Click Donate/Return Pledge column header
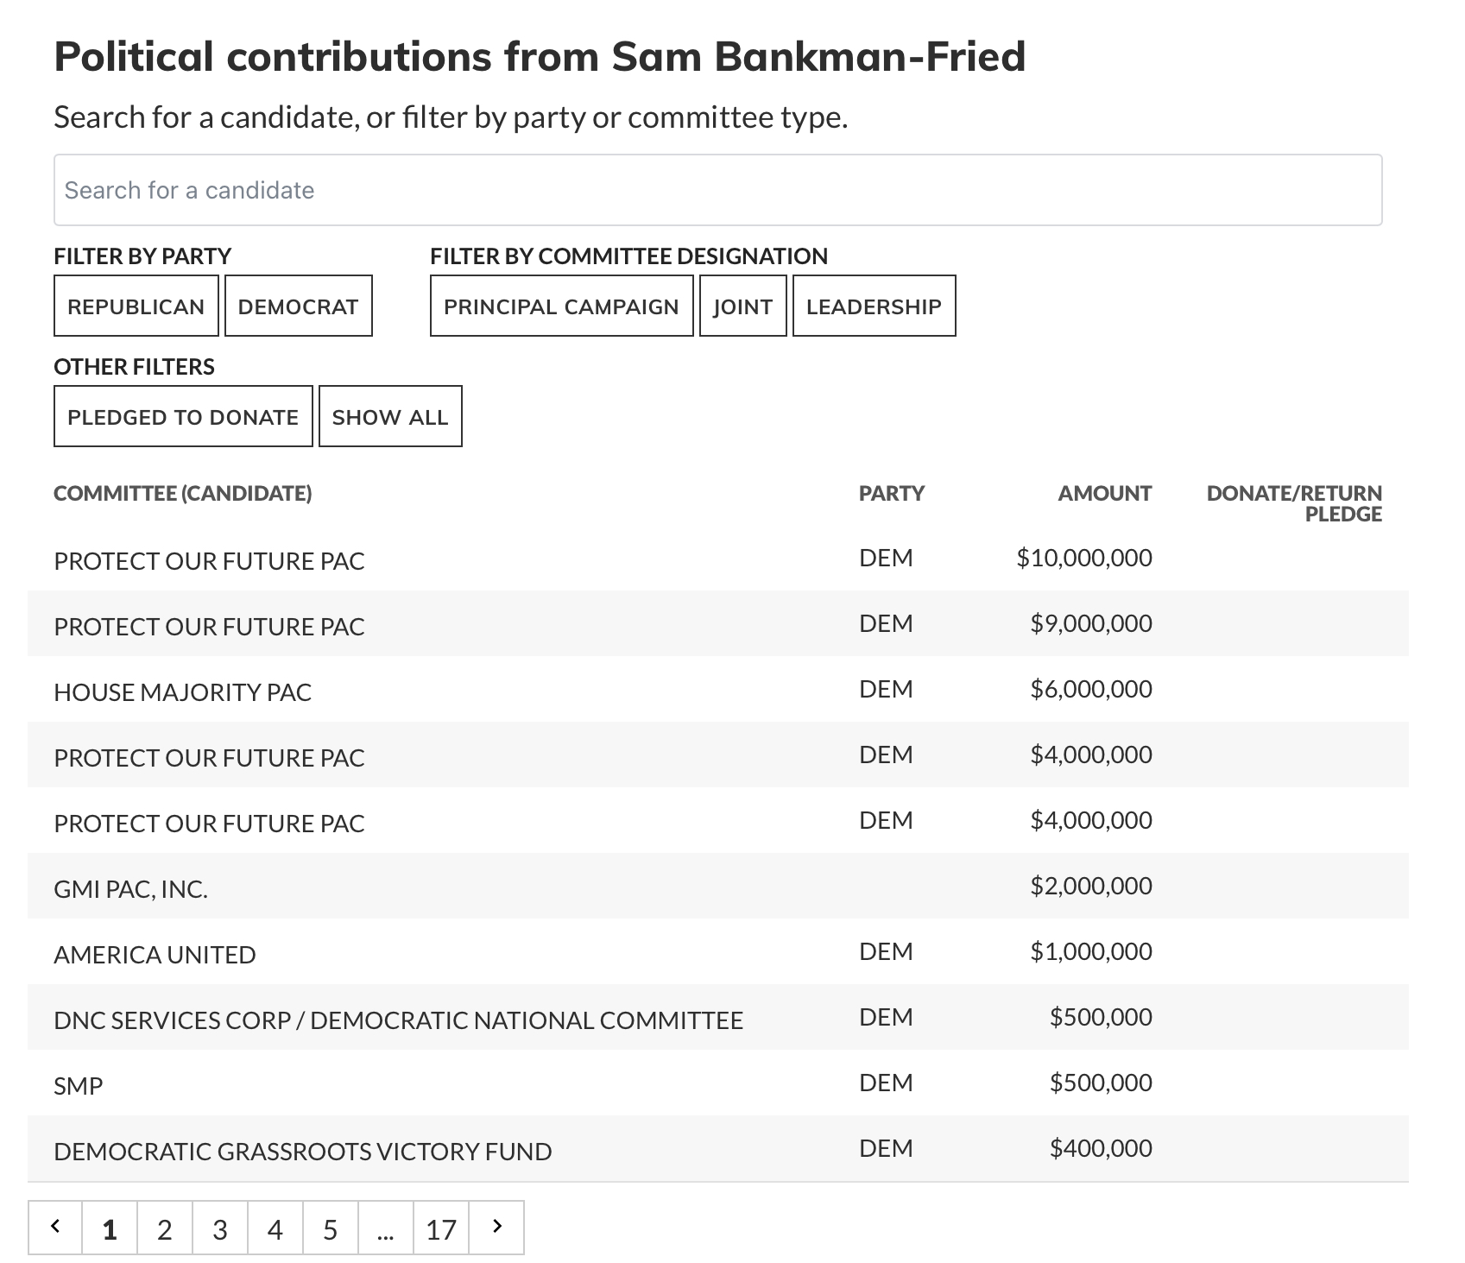Image resolution: width=1465 pixels, height=1263 pixels. click(1294, 503)
